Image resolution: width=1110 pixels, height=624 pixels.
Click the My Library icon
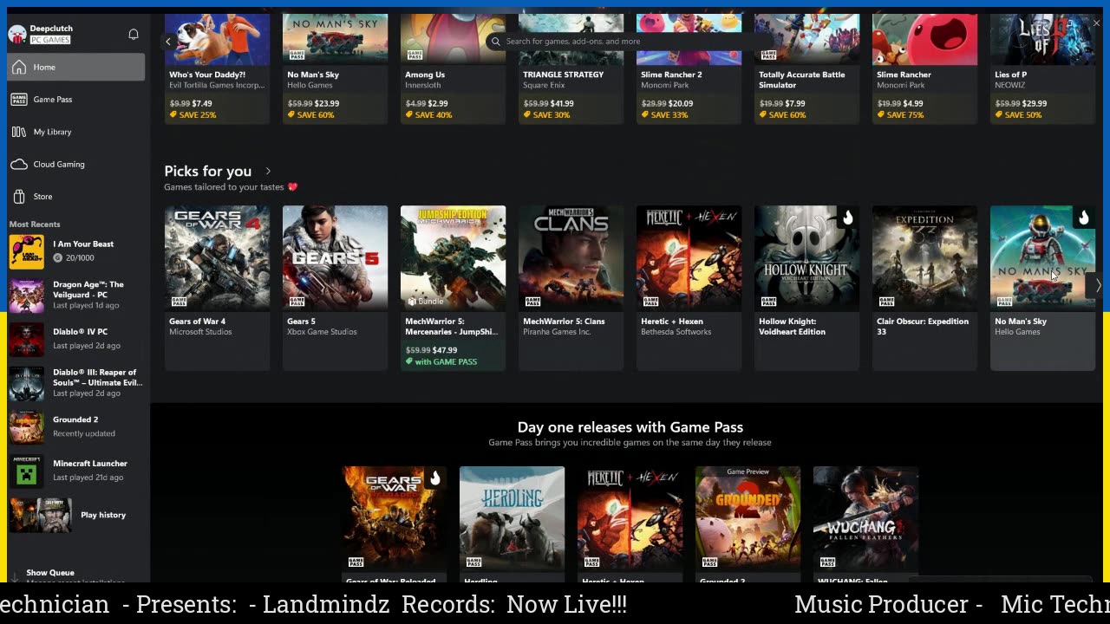click(x=19, y=132)
